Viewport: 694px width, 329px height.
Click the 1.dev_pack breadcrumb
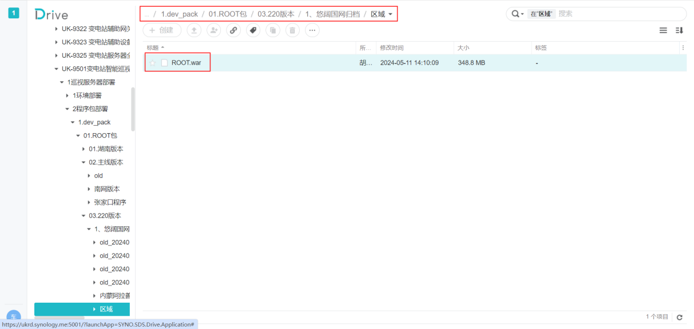click(x=179, y=14)
